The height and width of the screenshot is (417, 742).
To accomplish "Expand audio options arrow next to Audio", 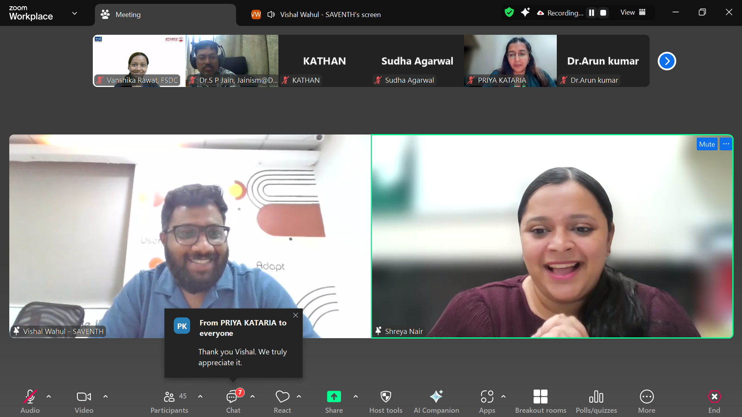I will pyautogui.click(x=49, y=397).
